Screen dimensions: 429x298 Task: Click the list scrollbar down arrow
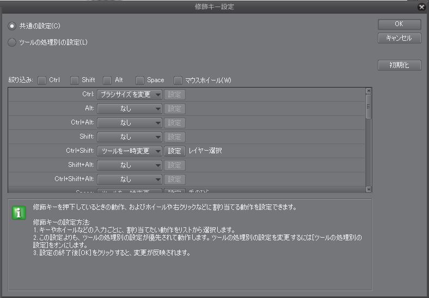click(369, 189)
